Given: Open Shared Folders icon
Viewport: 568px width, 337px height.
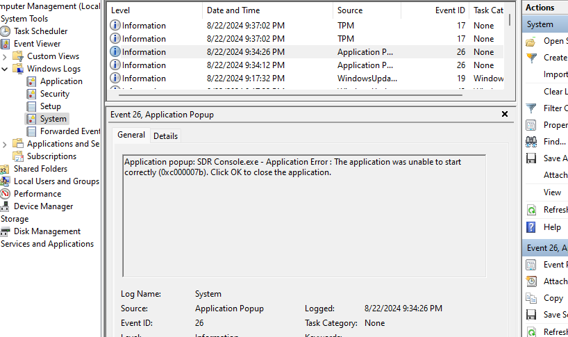Looking at the screenshot, I should [5, 170].
